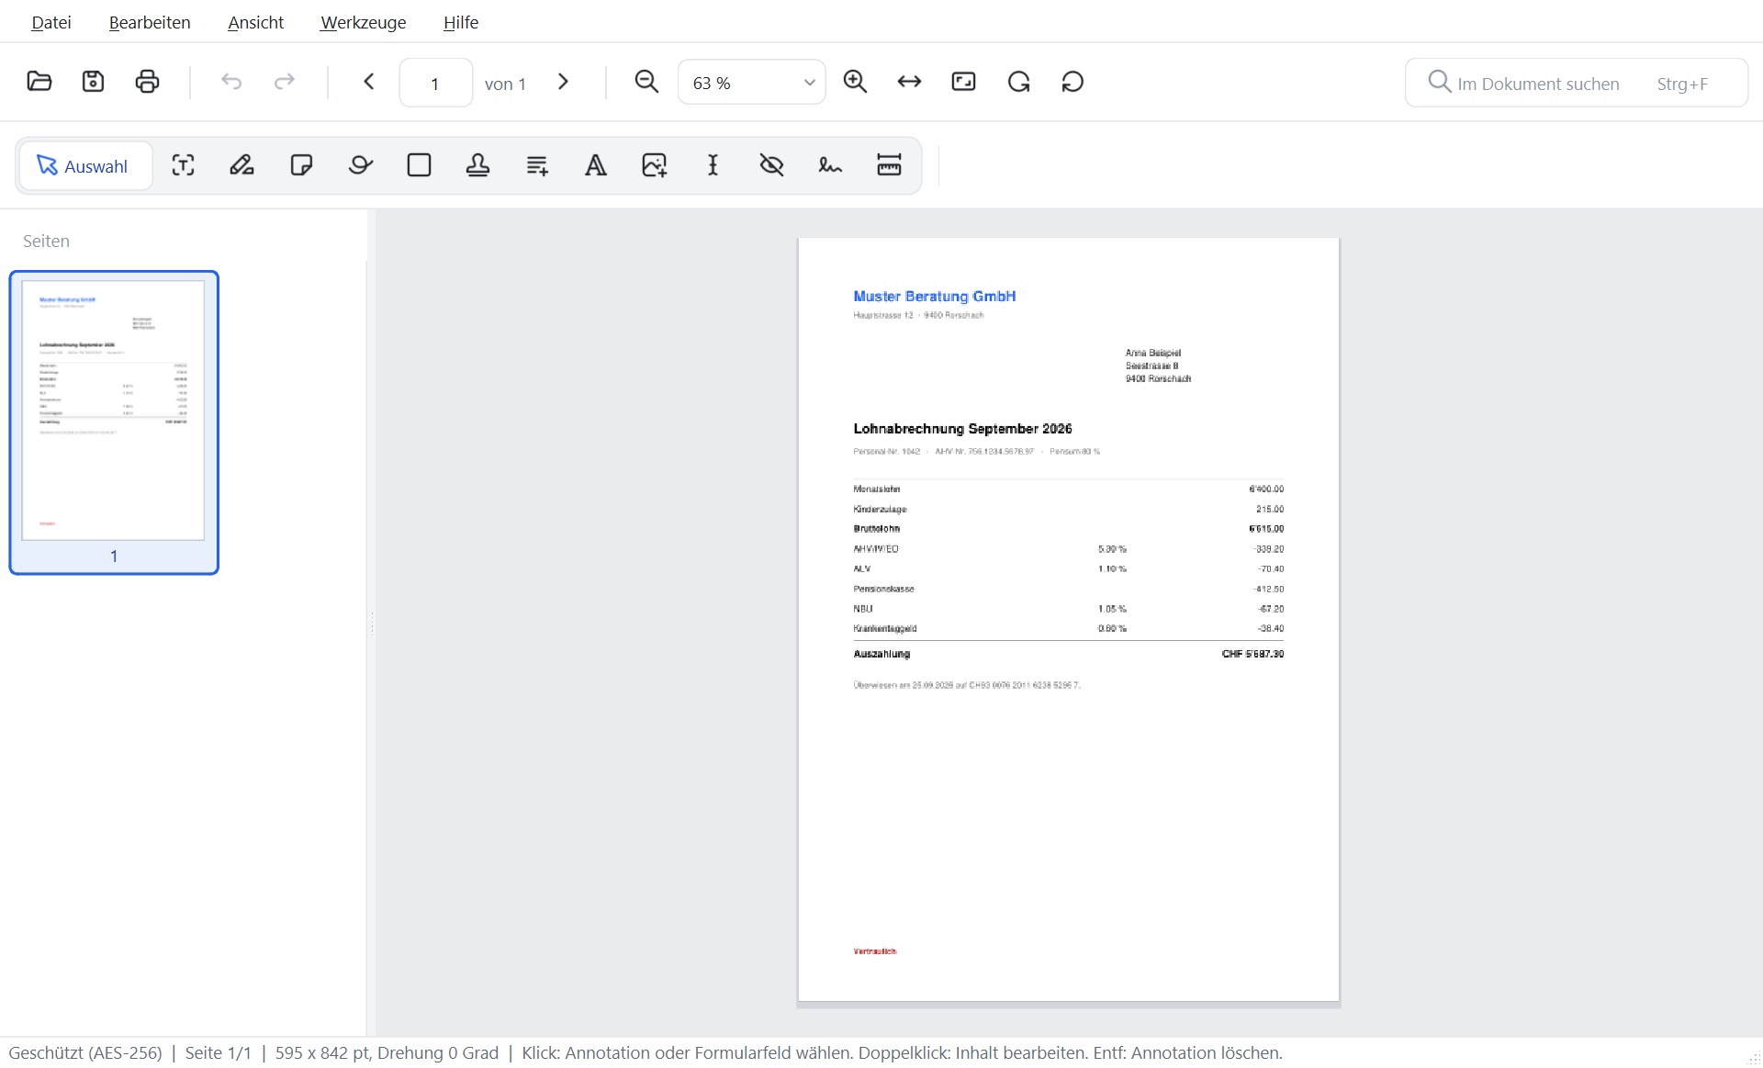Choose the add text line tool

[537, 165]
